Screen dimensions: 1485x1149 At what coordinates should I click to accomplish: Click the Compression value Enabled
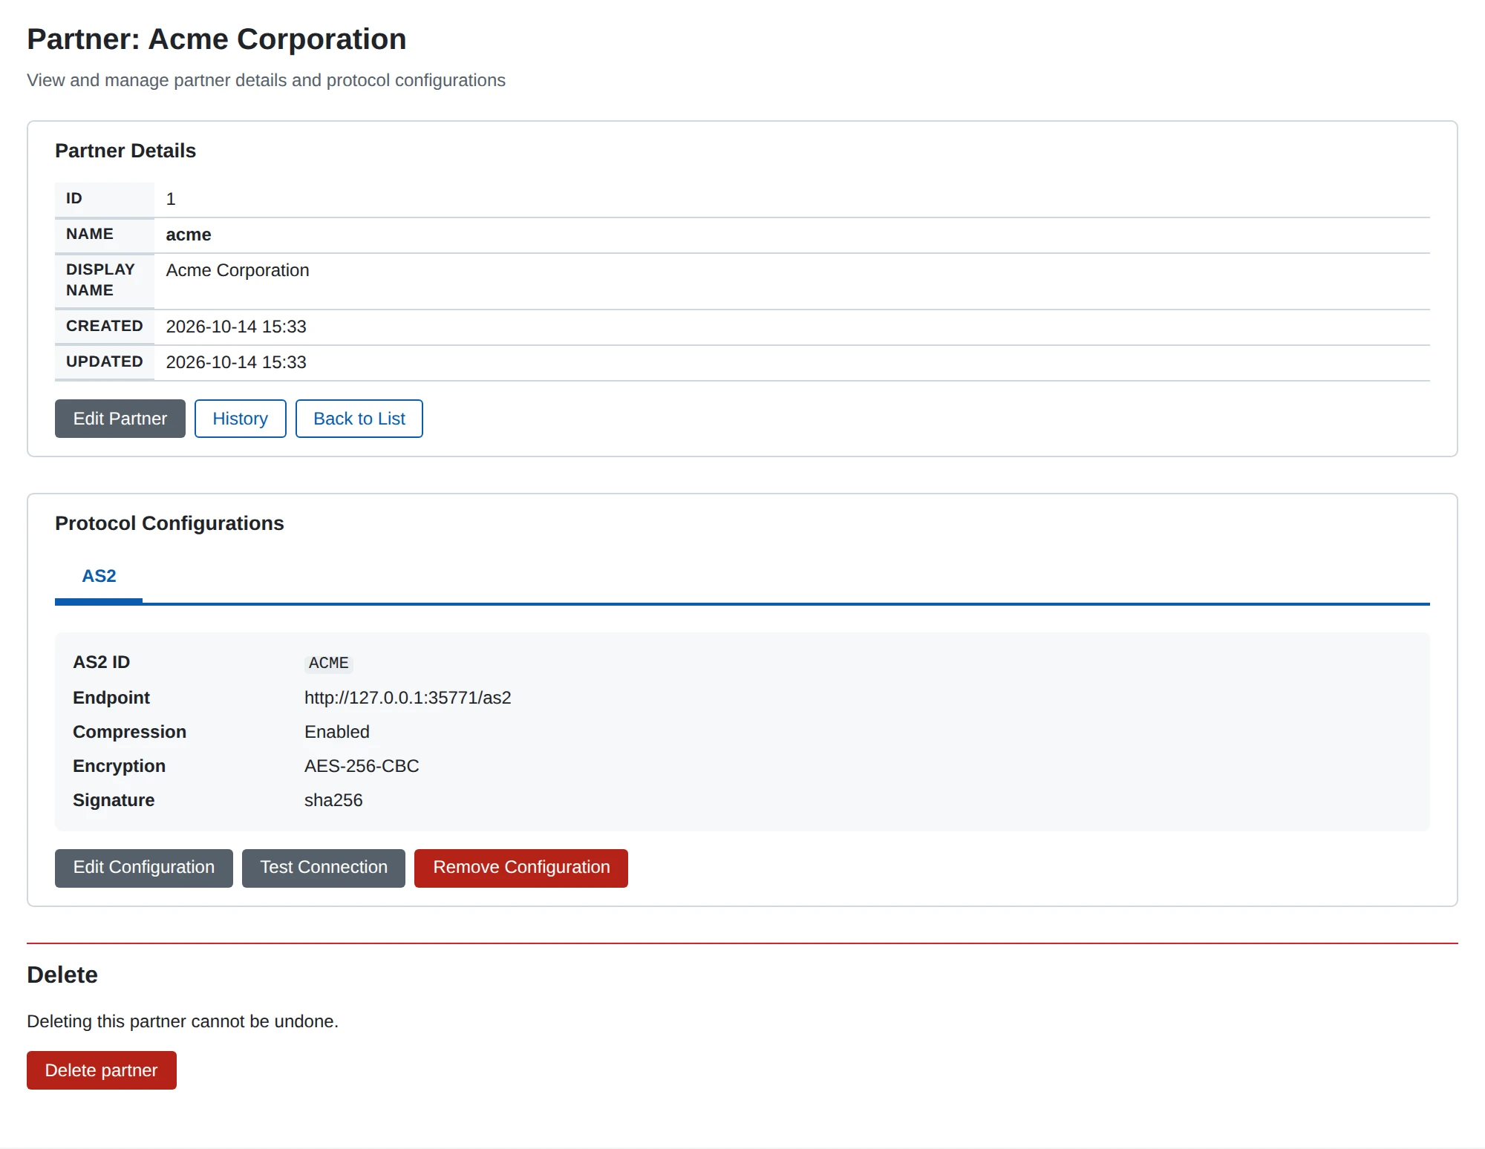336,732
